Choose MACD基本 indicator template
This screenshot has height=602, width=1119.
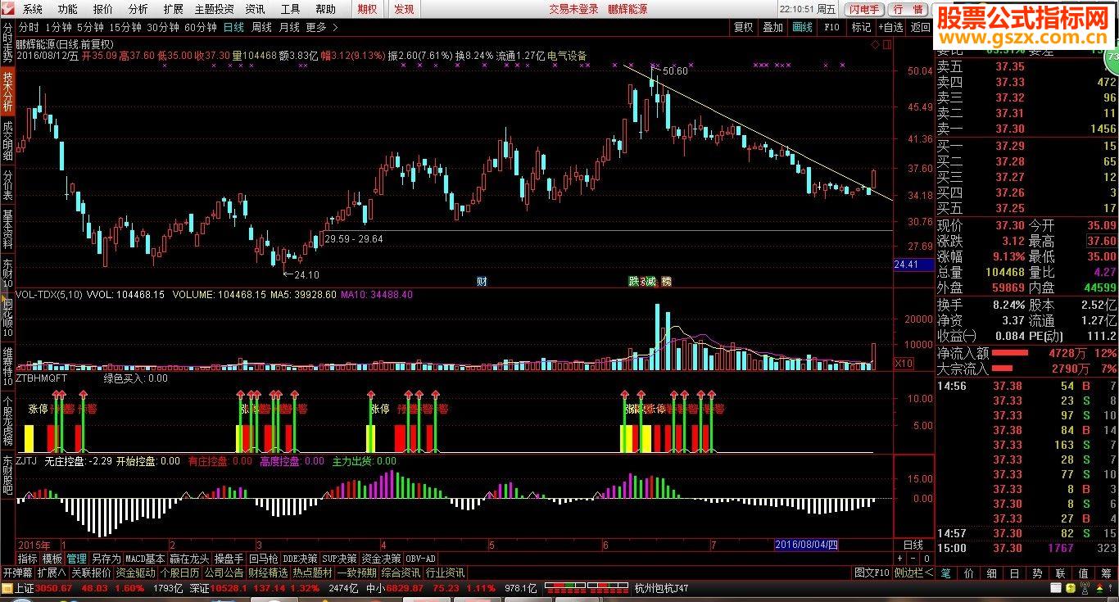tap(145, 559)
